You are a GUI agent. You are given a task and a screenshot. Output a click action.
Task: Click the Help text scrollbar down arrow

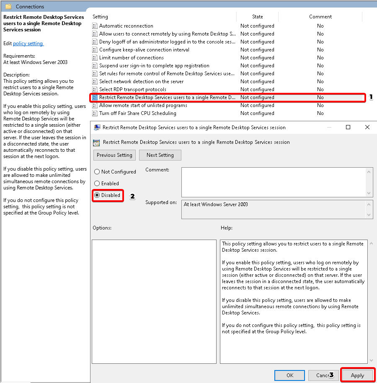pyautogui.click(x=370, y=360)
